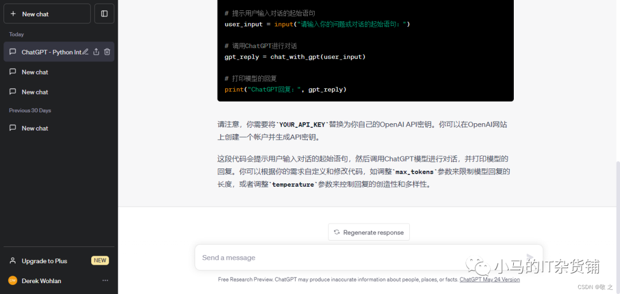Click the print line in the code block
The height and width of the screenshot is (294, 620).
pyautogui.click(x=285, y=89)
